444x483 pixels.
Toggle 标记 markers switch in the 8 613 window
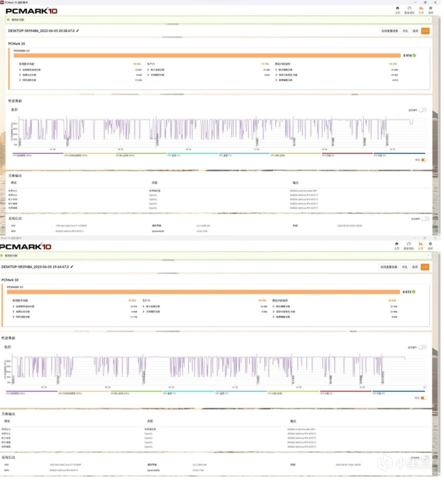tap(424, 398)
